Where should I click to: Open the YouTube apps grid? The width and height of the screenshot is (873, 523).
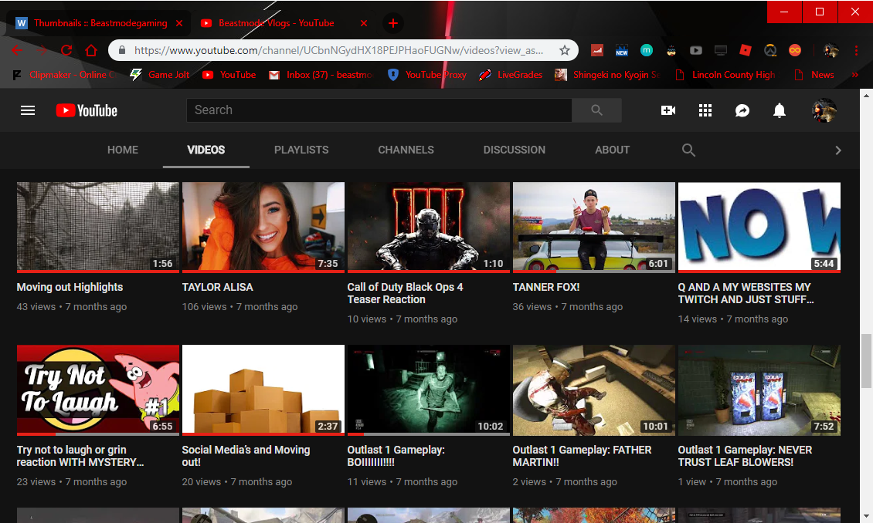(705, 110)
